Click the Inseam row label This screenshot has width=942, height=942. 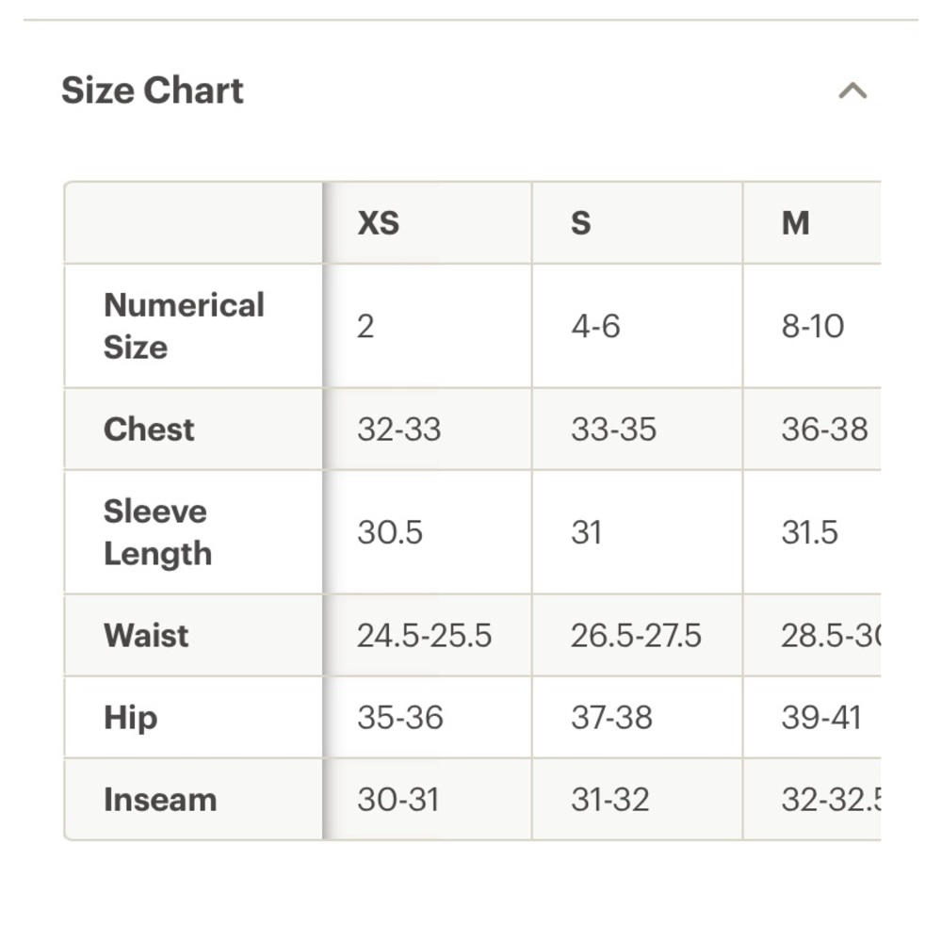(x=160, y=800)
